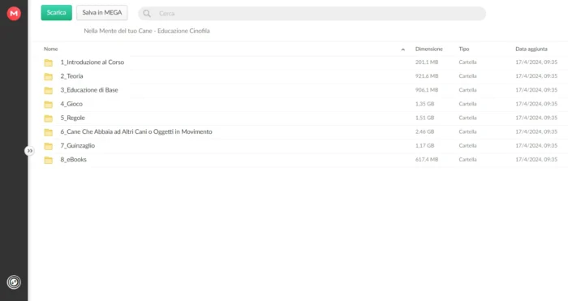Select the 7_Guinzaglio folder icon

(49, 146)
